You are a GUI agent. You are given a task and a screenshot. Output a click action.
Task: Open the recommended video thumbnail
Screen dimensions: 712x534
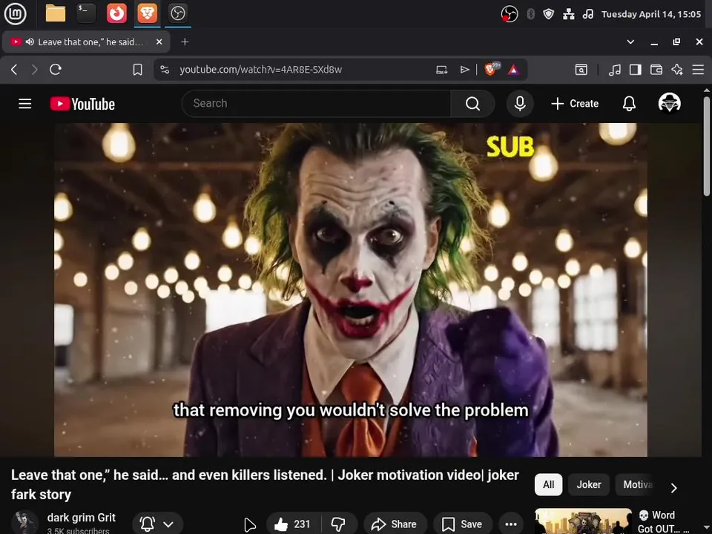click(584, 521)
